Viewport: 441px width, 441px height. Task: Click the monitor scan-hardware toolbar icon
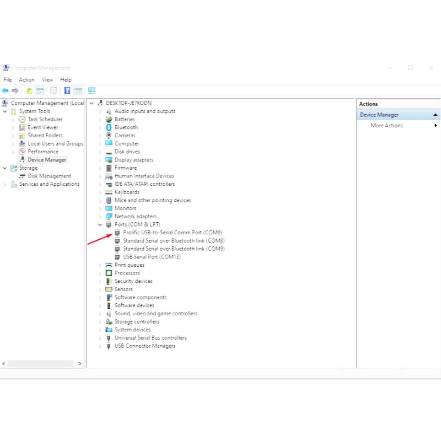coord(92,90)
